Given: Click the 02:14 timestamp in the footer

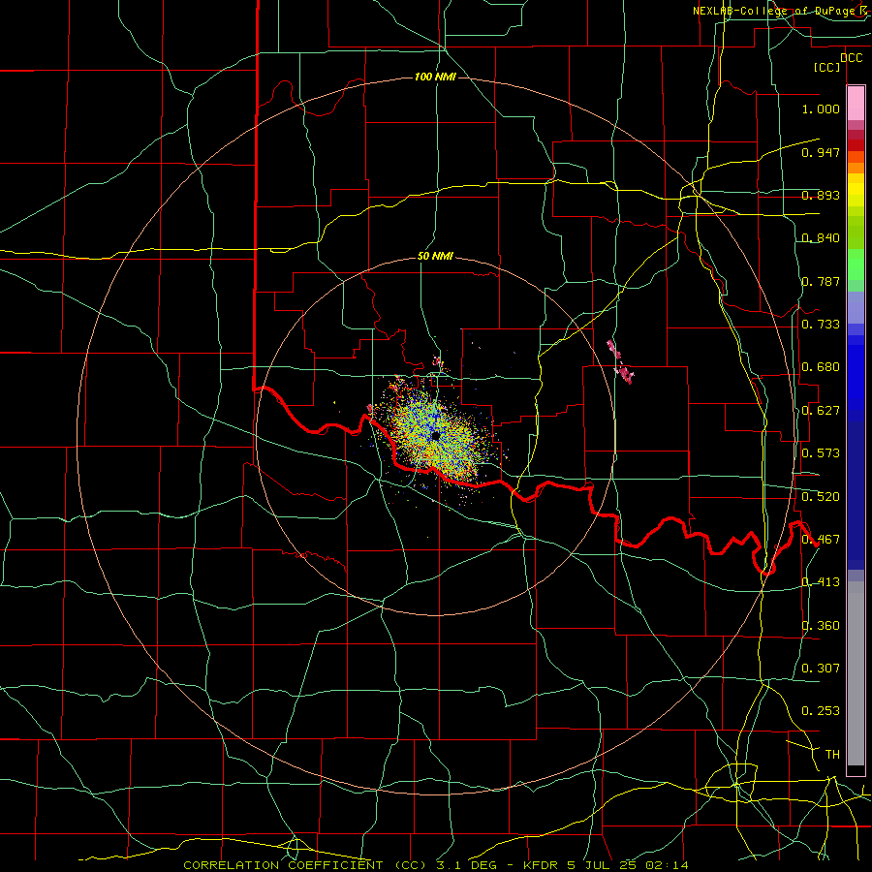Looking at the screenshot, I should 667,865.
